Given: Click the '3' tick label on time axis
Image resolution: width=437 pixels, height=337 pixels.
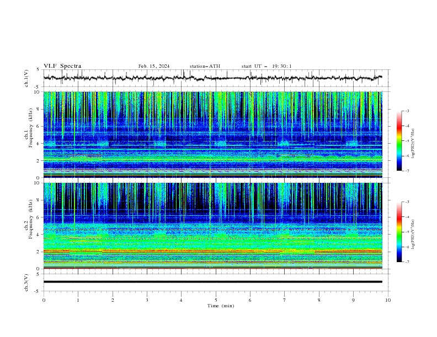Looking at the screenshot, I should pos(147,300).
